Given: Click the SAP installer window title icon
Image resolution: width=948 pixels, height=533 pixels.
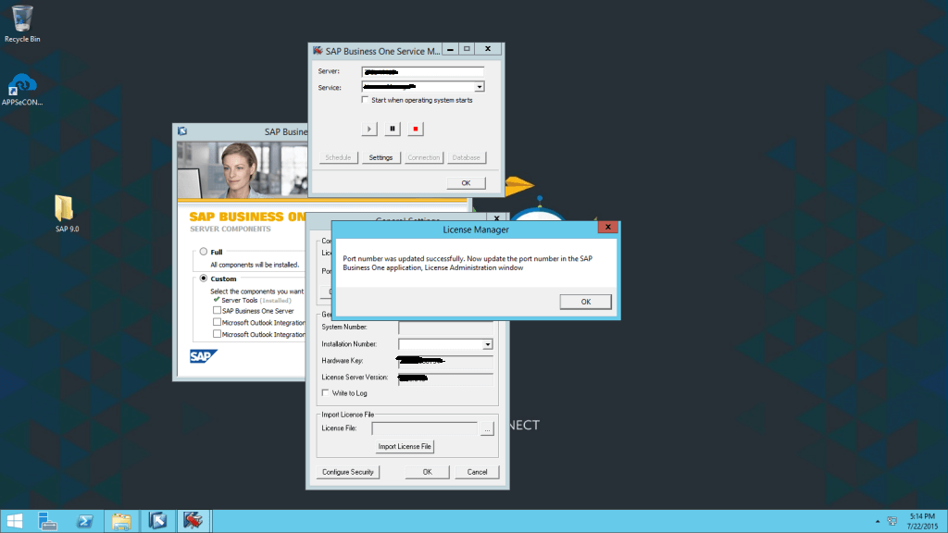Looking at the screenshot, I should pyautogui.click(x=182, y=131).
